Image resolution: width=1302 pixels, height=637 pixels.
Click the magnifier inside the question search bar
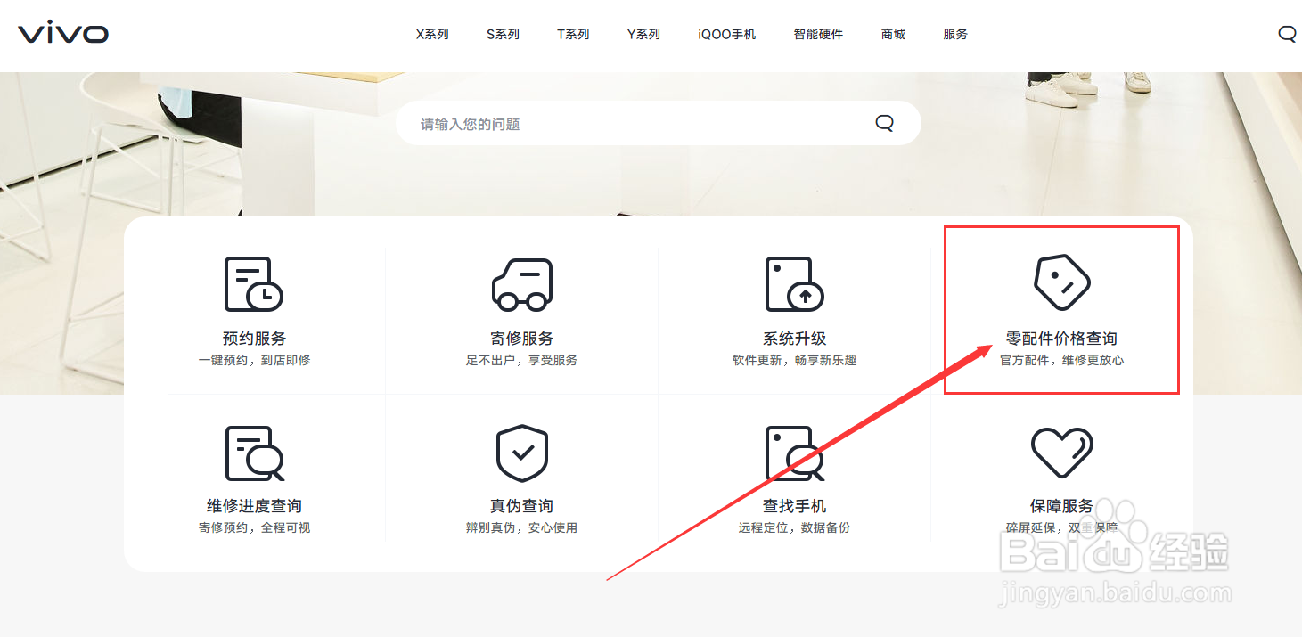tap(883, 122)
